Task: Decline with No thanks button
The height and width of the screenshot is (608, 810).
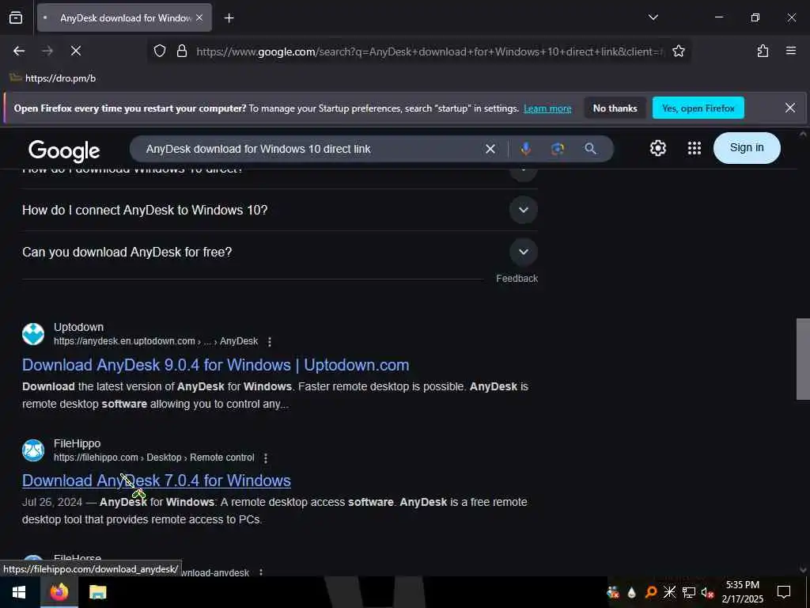Action: tap(615, 108)
